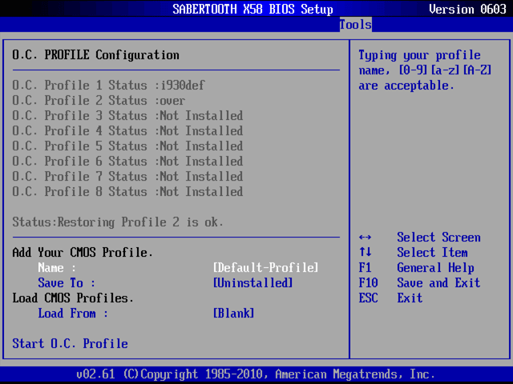513x384 pixels.
Task: Open the Load From [Blank] option
Action: 233,313
